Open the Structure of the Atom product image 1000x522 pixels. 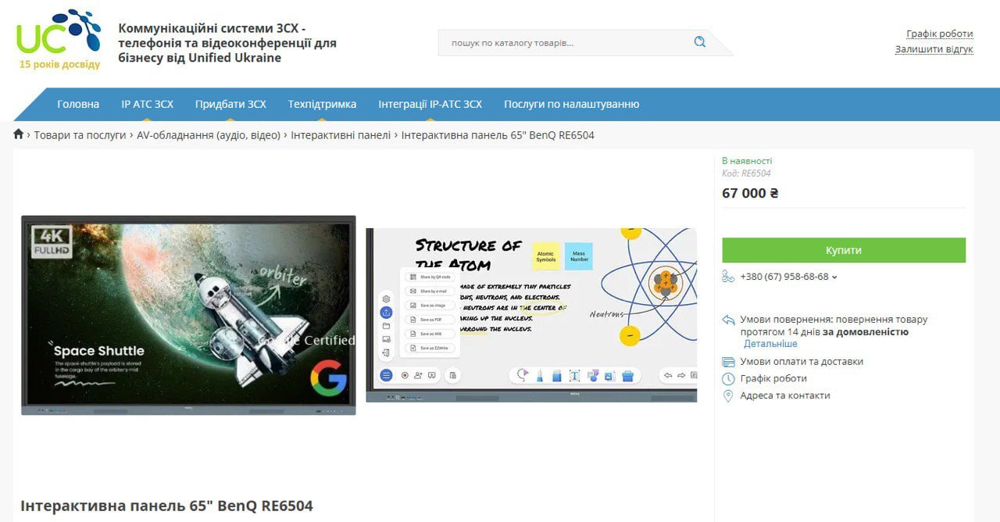coord(531,315)
